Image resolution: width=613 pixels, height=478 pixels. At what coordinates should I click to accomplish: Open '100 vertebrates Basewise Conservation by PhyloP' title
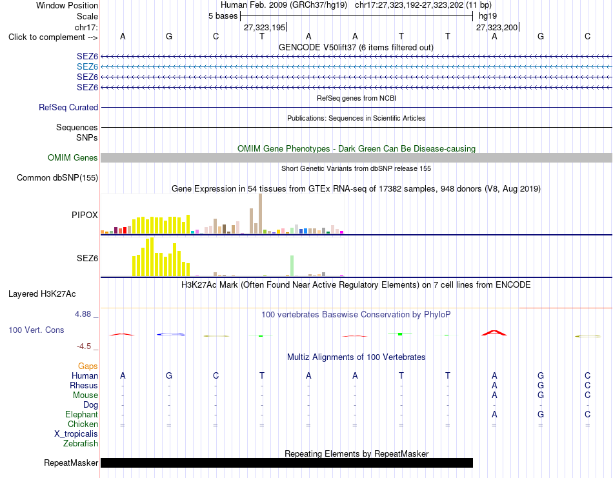pyautogui.click(x=356, y=315)
